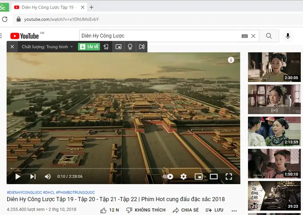Open the suggested video lasting 2:15:59
The height and width of the screenshot is (215, 303).
pyautogui.click(x=274, y=131)
